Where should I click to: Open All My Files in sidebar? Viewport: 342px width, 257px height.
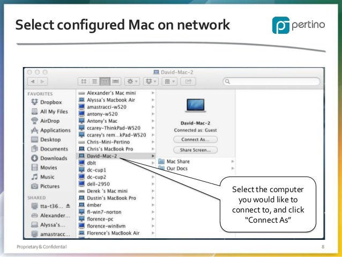[x=50, y=112]
